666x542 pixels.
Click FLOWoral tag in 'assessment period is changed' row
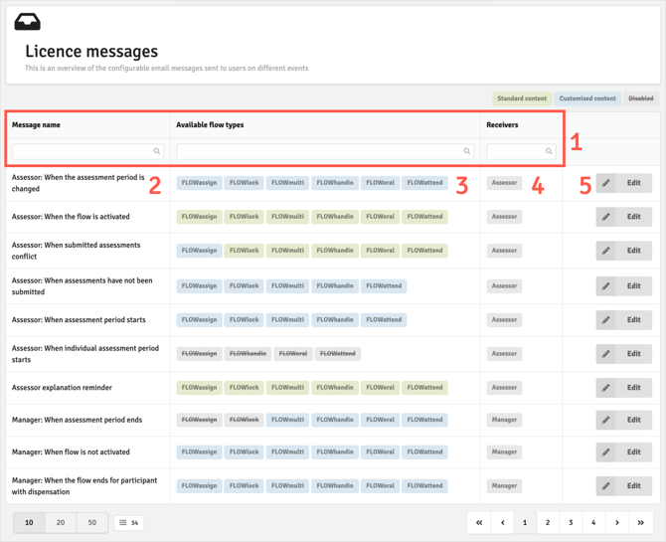tap(380, 183)
